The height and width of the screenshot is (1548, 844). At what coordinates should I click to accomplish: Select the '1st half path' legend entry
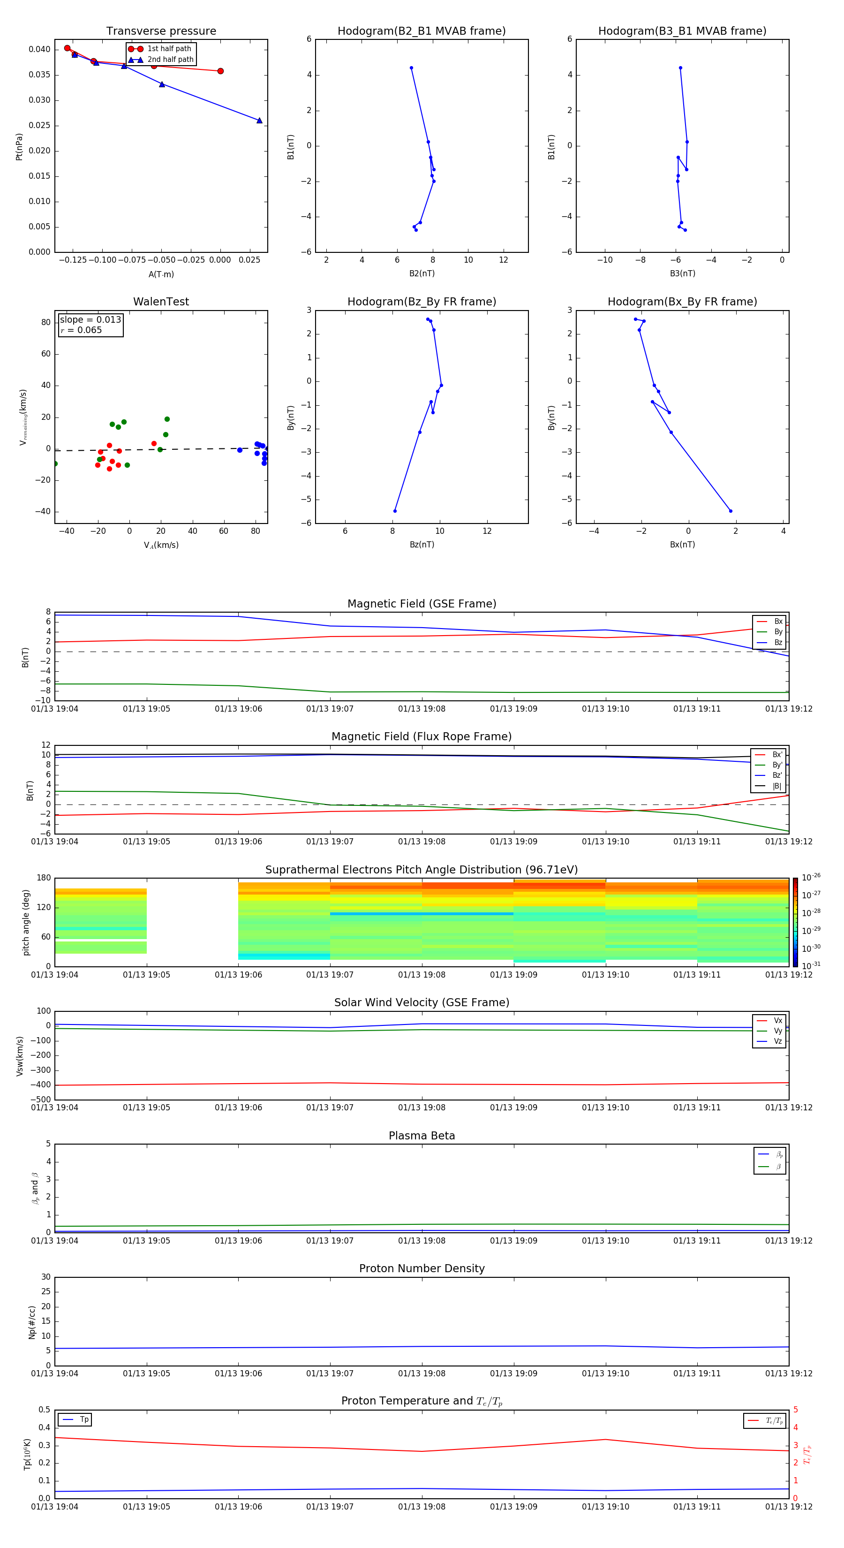(160, 49)
